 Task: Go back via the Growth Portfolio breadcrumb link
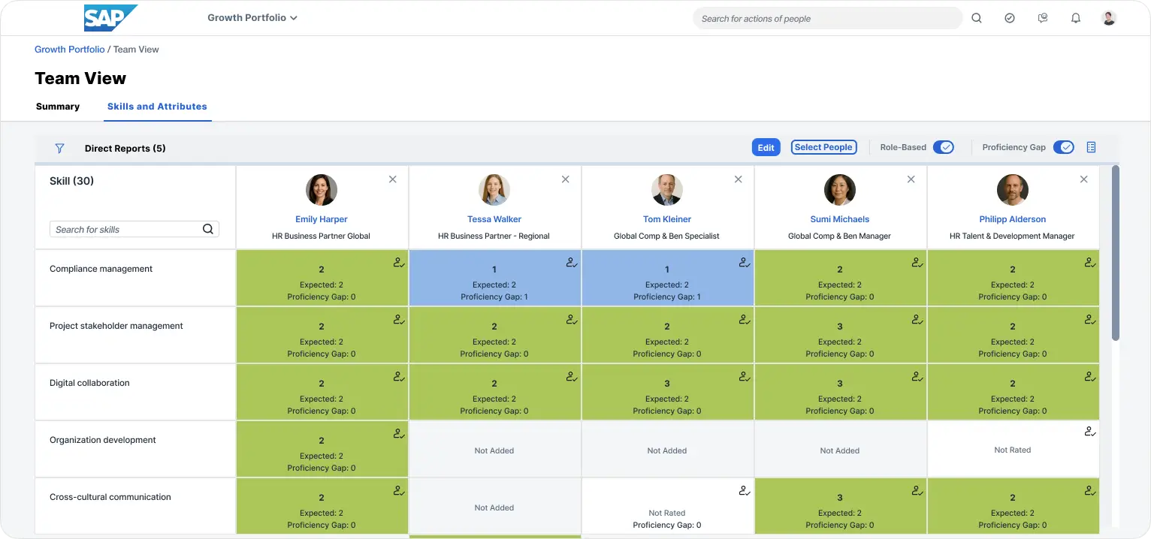[x=69, y=49]
